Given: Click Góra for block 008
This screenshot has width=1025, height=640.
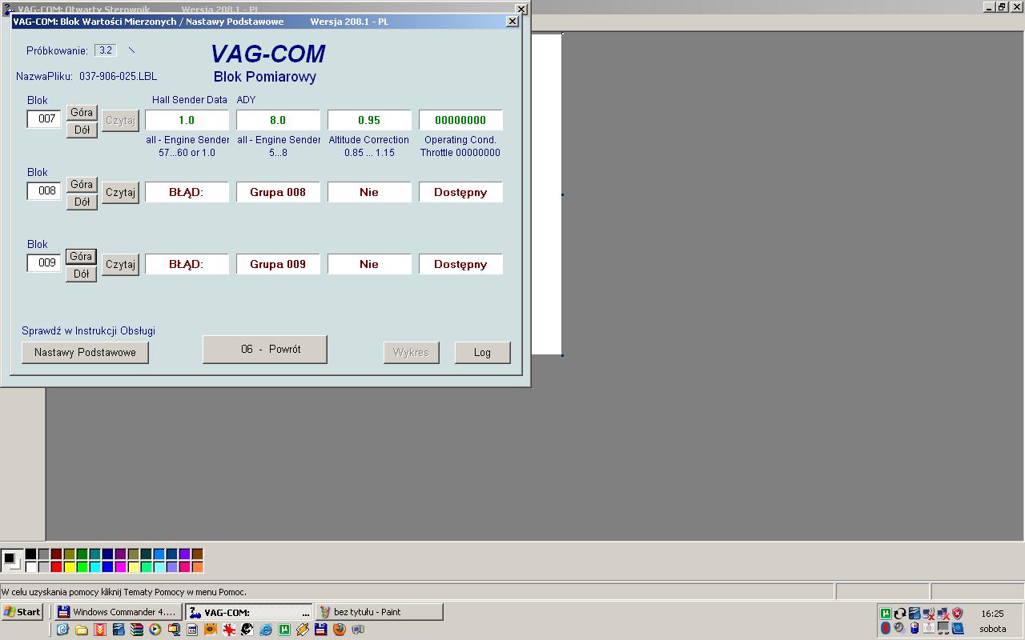Looking at the screenshot, I should [82, 185].
